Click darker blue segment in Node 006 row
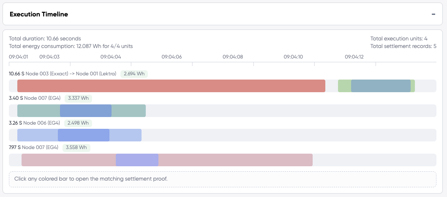Image resolution: width=447 pixels, height=197 pixels. pyautogui.click(x=84, y=135)
